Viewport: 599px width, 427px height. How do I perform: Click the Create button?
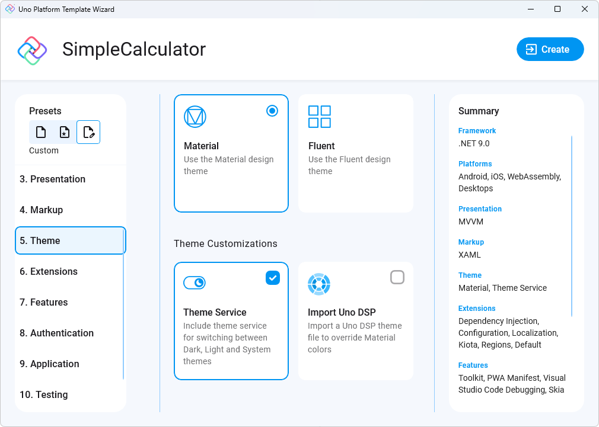point(550,49)
